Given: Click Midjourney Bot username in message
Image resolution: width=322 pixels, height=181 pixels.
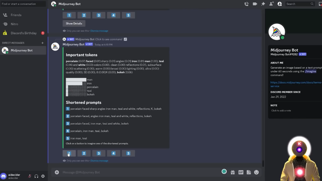Looking at the screenshot, I should point(74,44).
